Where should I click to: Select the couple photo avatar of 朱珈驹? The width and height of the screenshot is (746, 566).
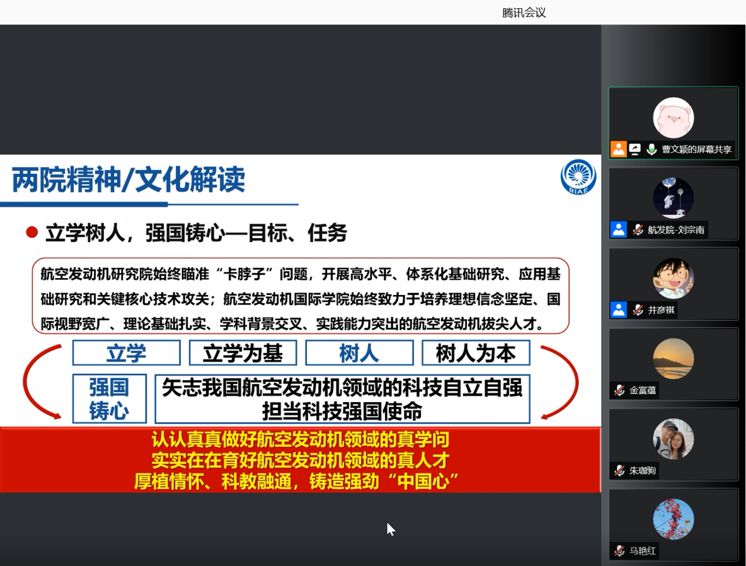[673, 439]
